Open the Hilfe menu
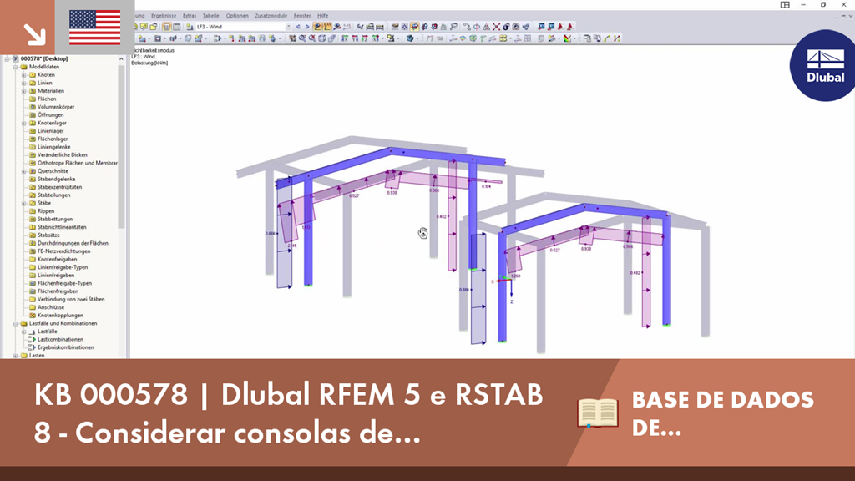This screenshot has width=855, height=481. 323,16
